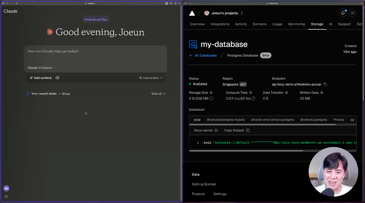Viewport: 365px width, 203px height.
Task: Open the AI tab in Vercel
Action: (x=330, y=24)
